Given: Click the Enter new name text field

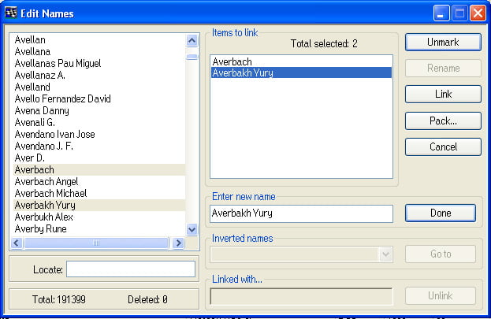Looking at the screenshot, I should click(x=301, y=213).
